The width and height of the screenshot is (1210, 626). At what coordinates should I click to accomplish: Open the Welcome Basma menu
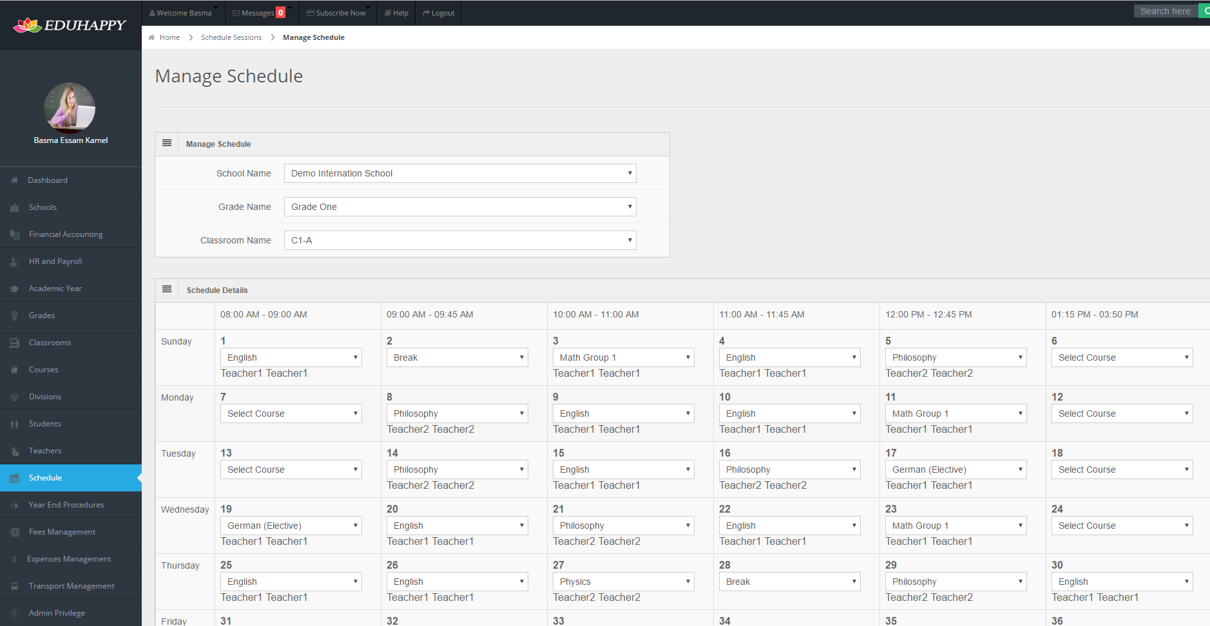coord(183,13)
